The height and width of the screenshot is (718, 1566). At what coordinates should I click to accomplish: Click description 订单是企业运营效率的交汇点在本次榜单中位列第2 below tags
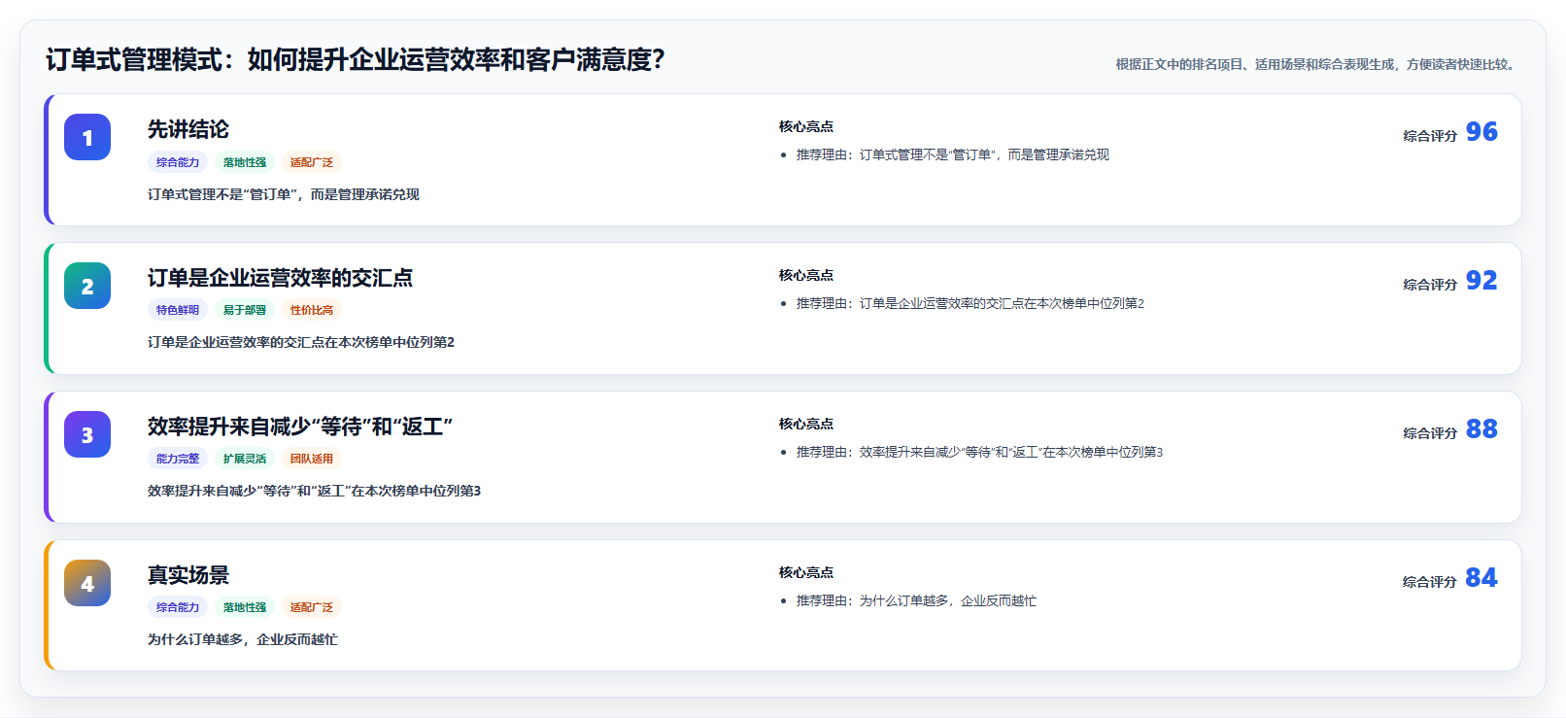coord(301,342)
